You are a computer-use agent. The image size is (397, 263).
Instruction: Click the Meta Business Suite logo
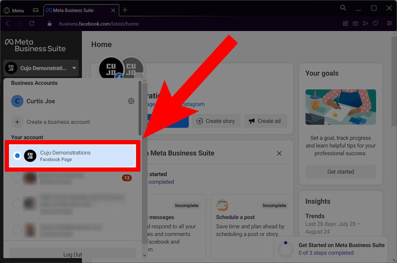click(35, 45)
